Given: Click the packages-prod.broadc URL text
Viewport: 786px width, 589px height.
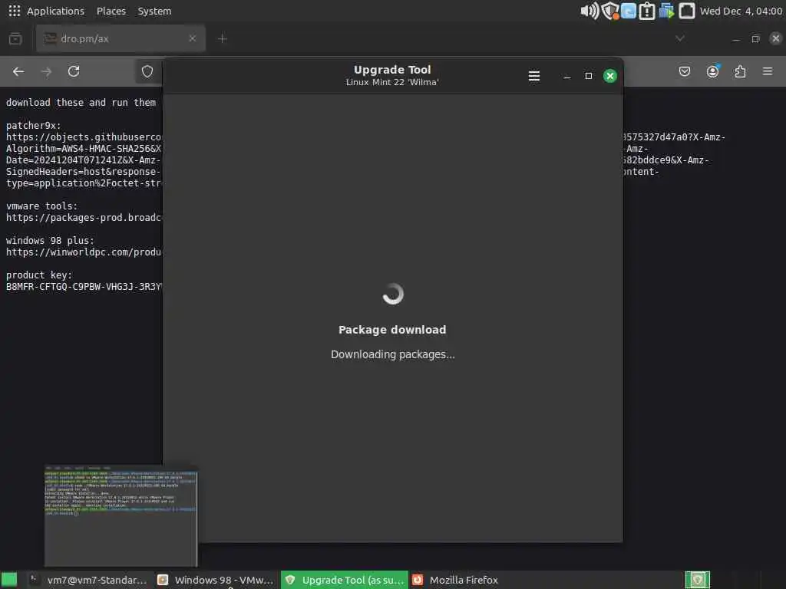Looking at the screenshot, I should pyautogui.click(x=84, y=218).
